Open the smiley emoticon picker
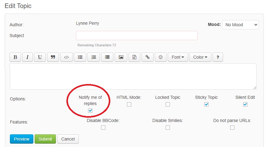The image size is (266, 147). [161, 57]
